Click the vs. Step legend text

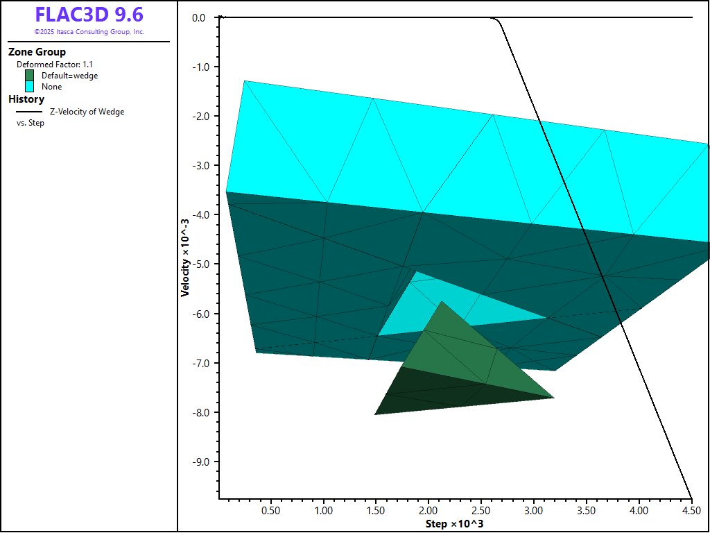31,124
